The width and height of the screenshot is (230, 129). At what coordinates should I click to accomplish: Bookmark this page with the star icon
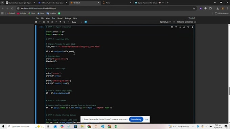[x=194, y=8]
